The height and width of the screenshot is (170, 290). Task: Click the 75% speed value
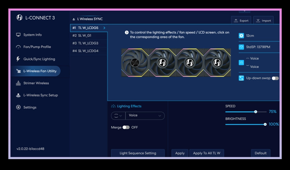(273, 112)
